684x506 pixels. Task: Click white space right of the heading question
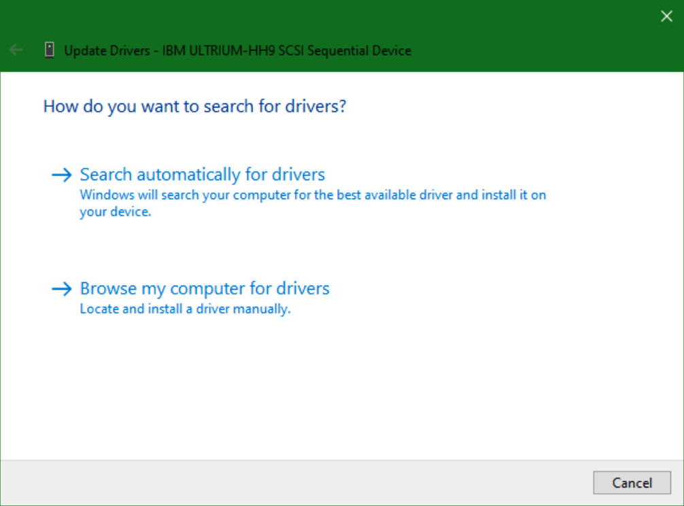[x=510, y=107]
